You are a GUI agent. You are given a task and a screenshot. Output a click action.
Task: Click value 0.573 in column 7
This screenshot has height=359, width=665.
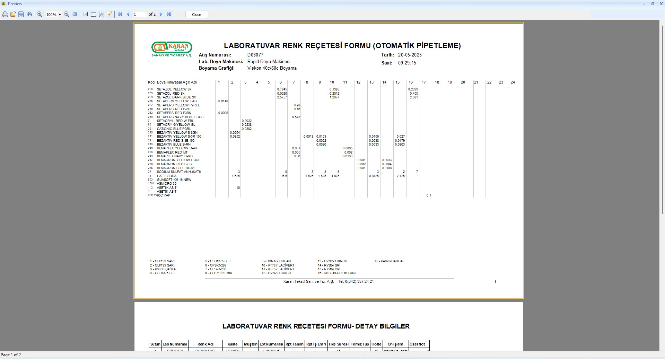click(296, 117)
